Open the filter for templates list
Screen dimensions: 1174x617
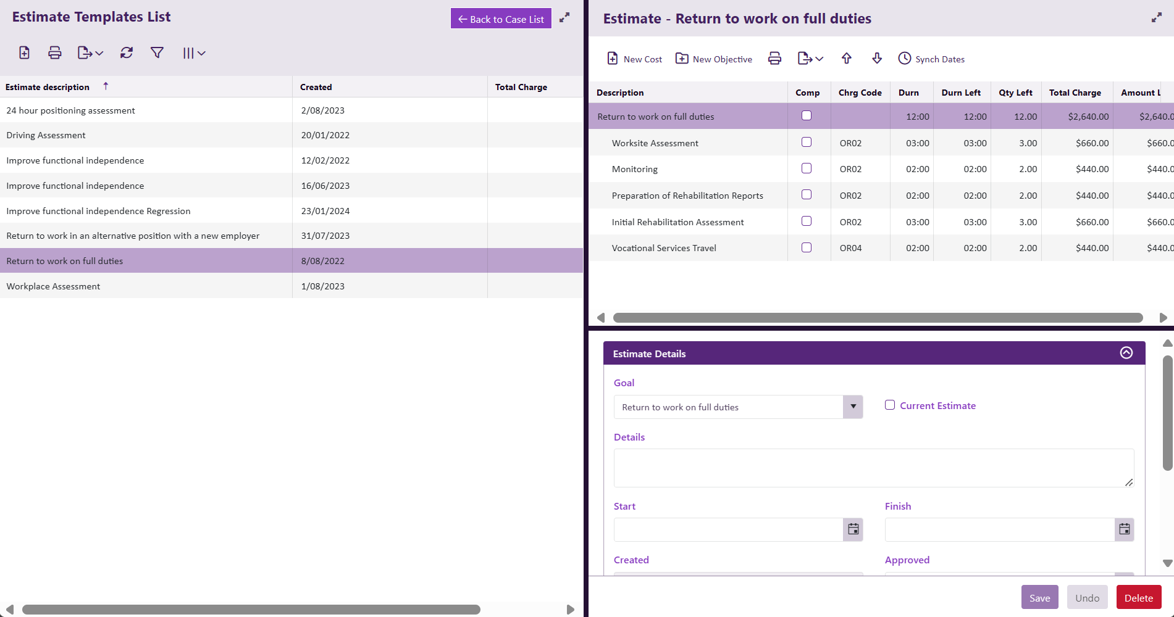pos(157,53)
